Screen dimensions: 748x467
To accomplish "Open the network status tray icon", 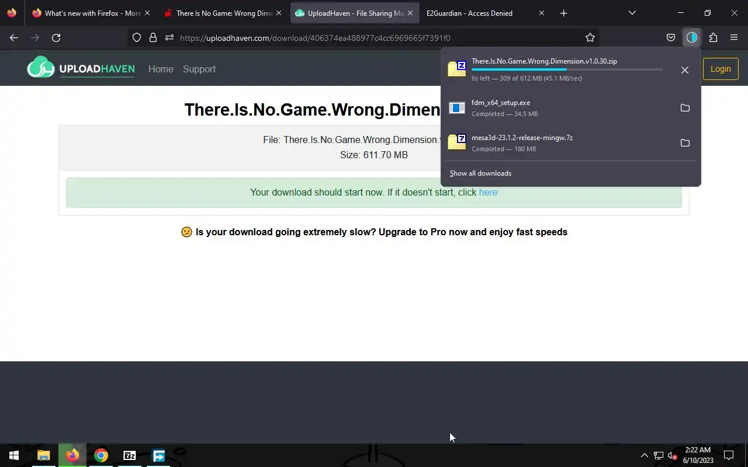I will click(659, 455).
